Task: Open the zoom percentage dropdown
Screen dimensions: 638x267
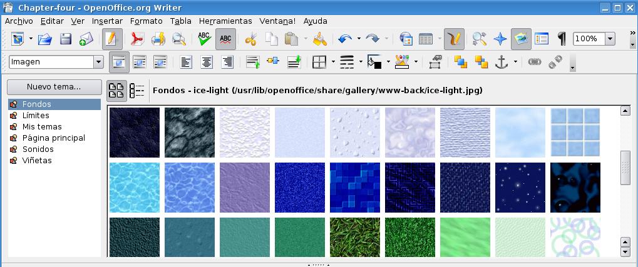Action: [x=609, y=39]
